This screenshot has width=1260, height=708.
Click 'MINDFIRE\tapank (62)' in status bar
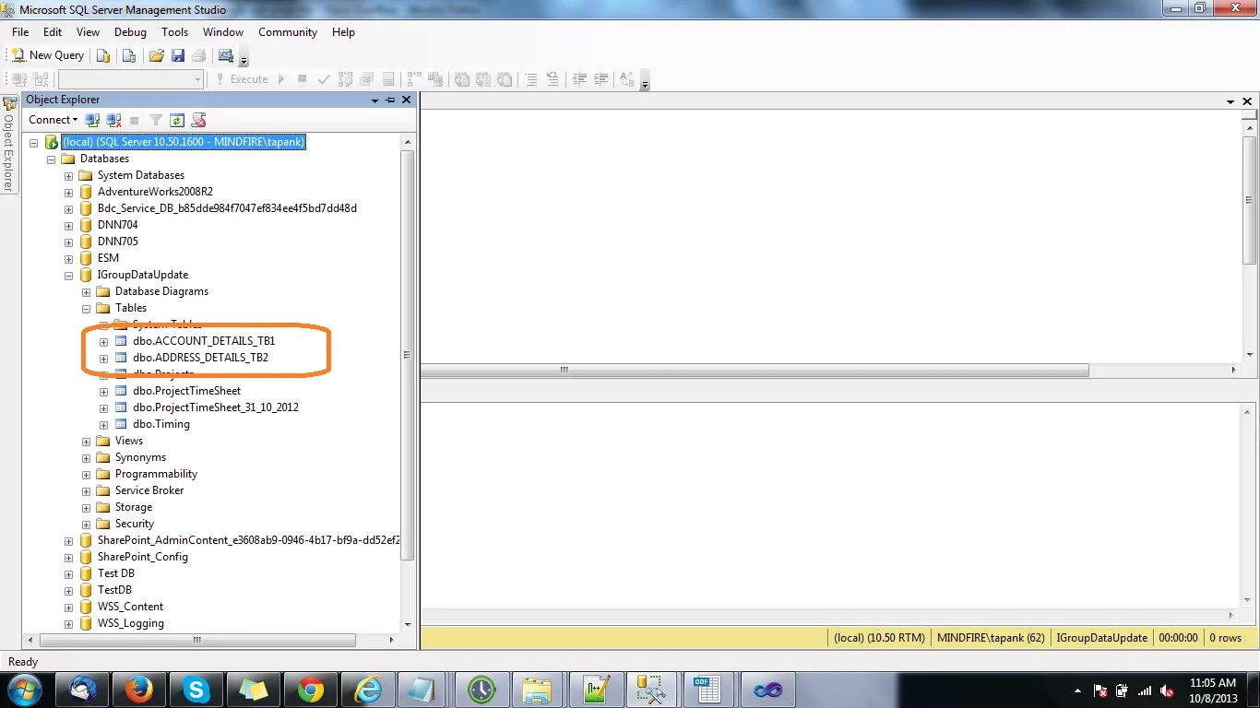point(991,638)
